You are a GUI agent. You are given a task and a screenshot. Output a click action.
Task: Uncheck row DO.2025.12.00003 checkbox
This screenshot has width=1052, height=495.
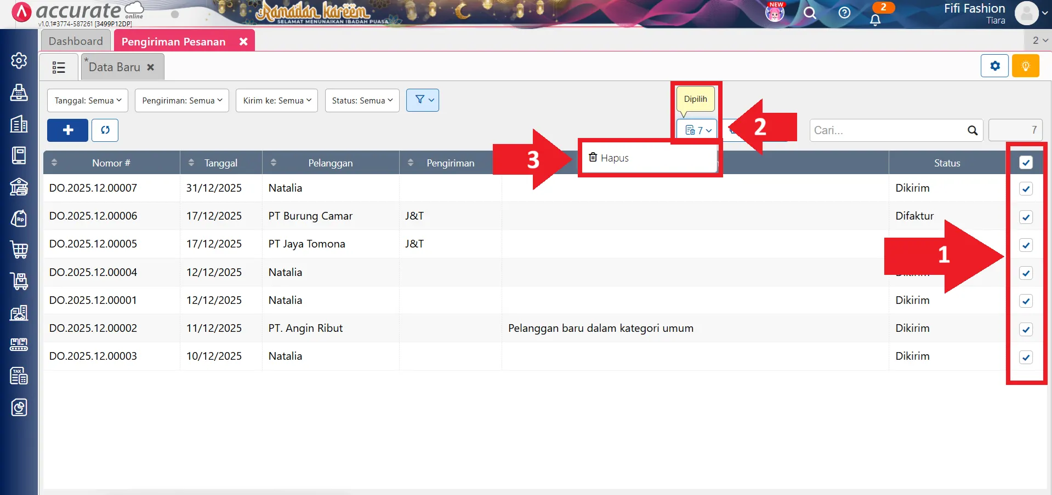point(1026,357)
